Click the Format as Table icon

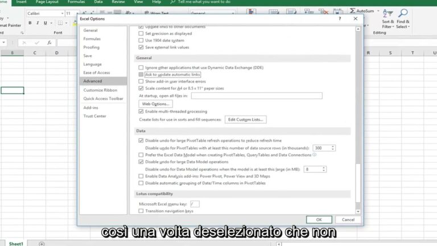point(274,12)
